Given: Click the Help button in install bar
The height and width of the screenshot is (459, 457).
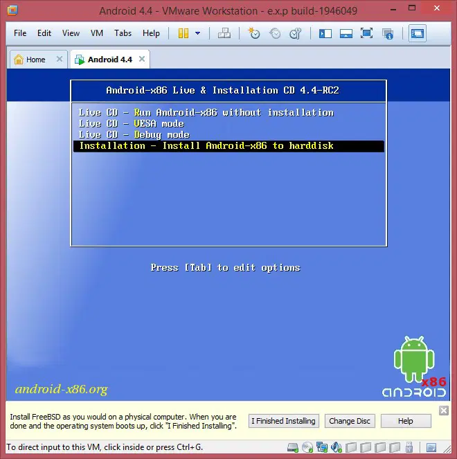Looking at the screenshot, I should coord(406,421).
